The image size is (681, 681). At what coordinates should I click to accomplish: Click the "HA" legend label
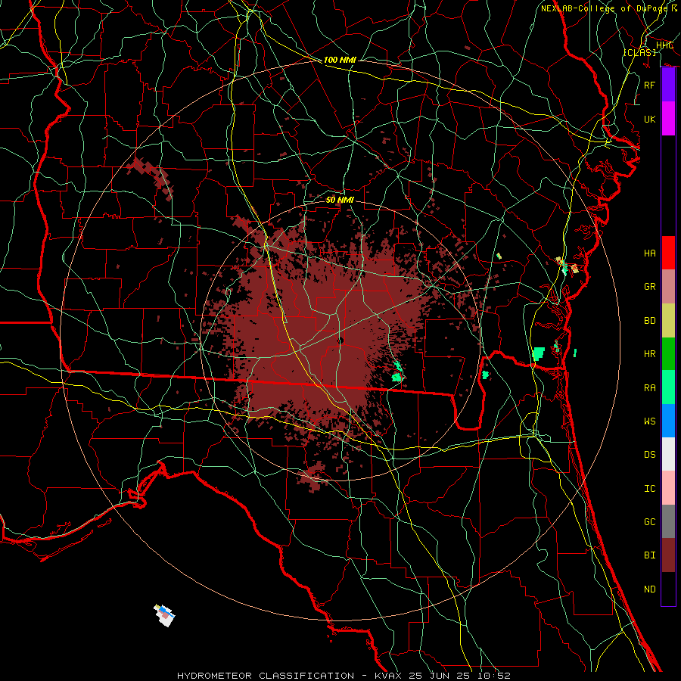click(650, 253)
